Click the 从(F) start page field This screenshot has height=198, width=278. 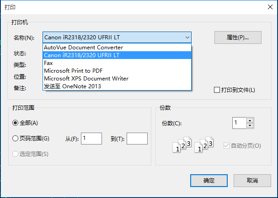pyautogui.click(x=91, y=139)
